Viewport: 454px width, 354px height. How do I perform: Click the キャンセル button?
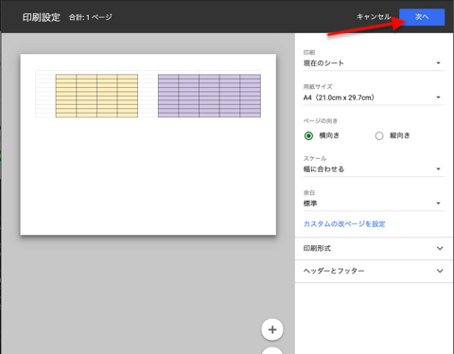point(374,17)
